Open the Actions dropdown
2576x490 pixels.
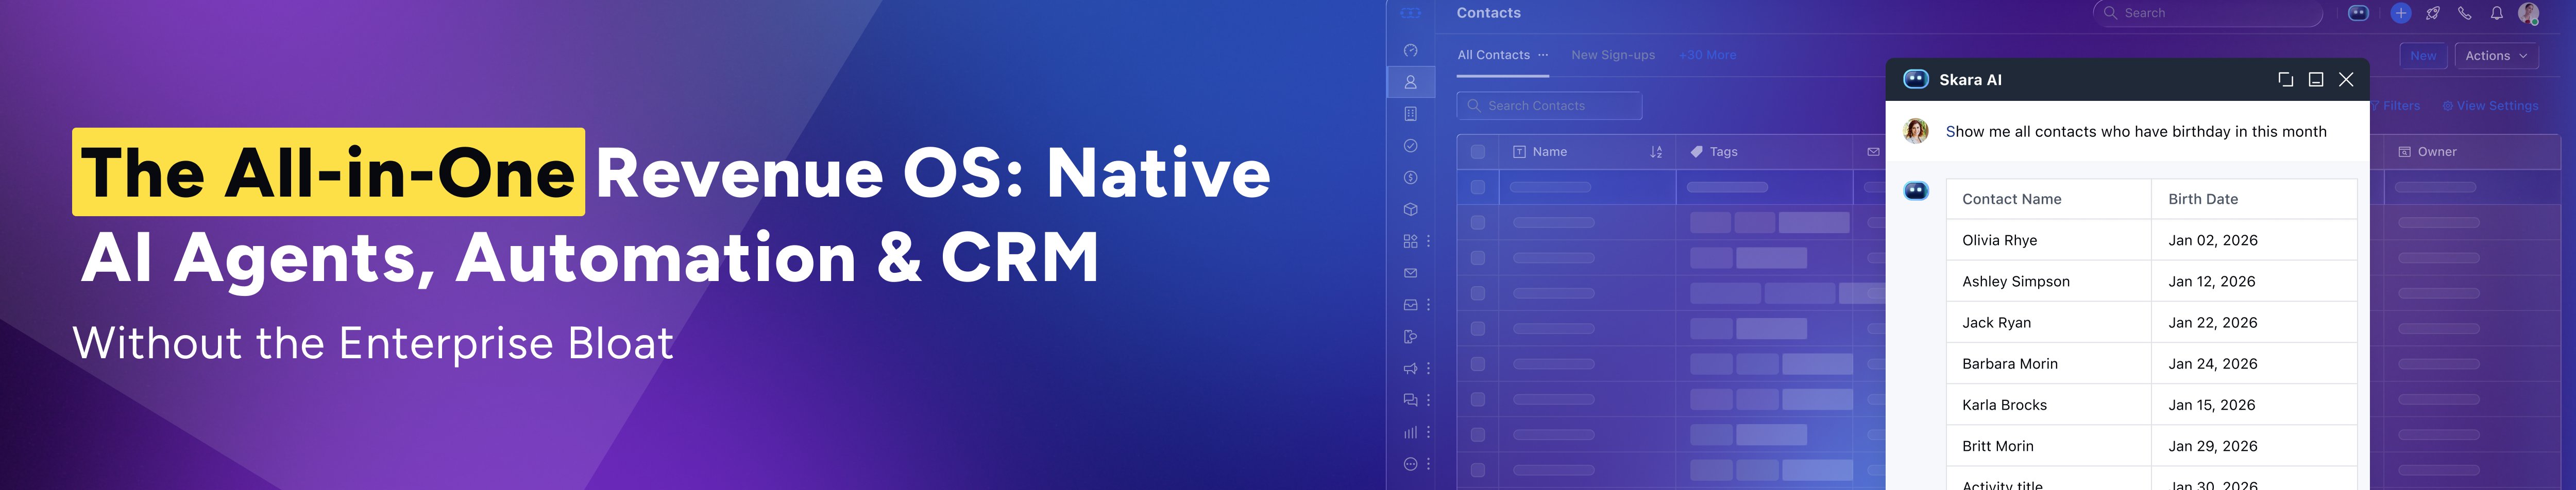point(2496,56)
